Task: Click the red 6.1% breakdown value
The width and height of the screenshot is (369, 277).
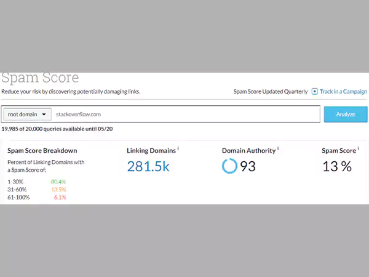Action: 60,198
